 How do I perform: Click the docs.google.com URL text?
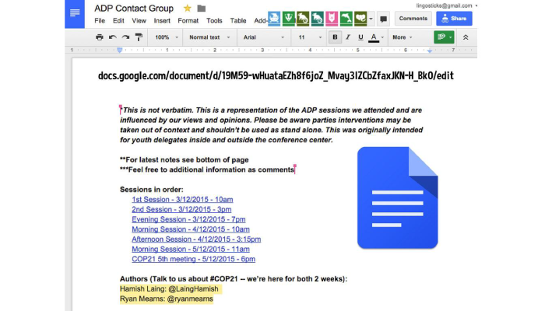[276, 75]
